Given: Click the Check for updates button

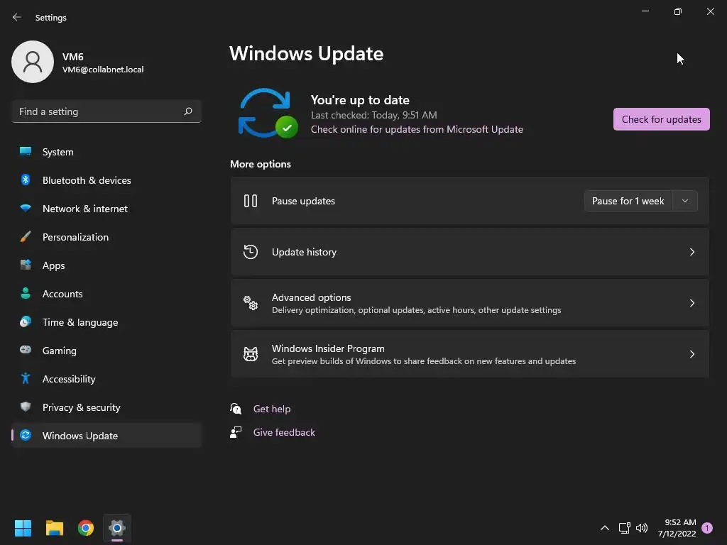Looking at the screenshot, I should 661,119.
